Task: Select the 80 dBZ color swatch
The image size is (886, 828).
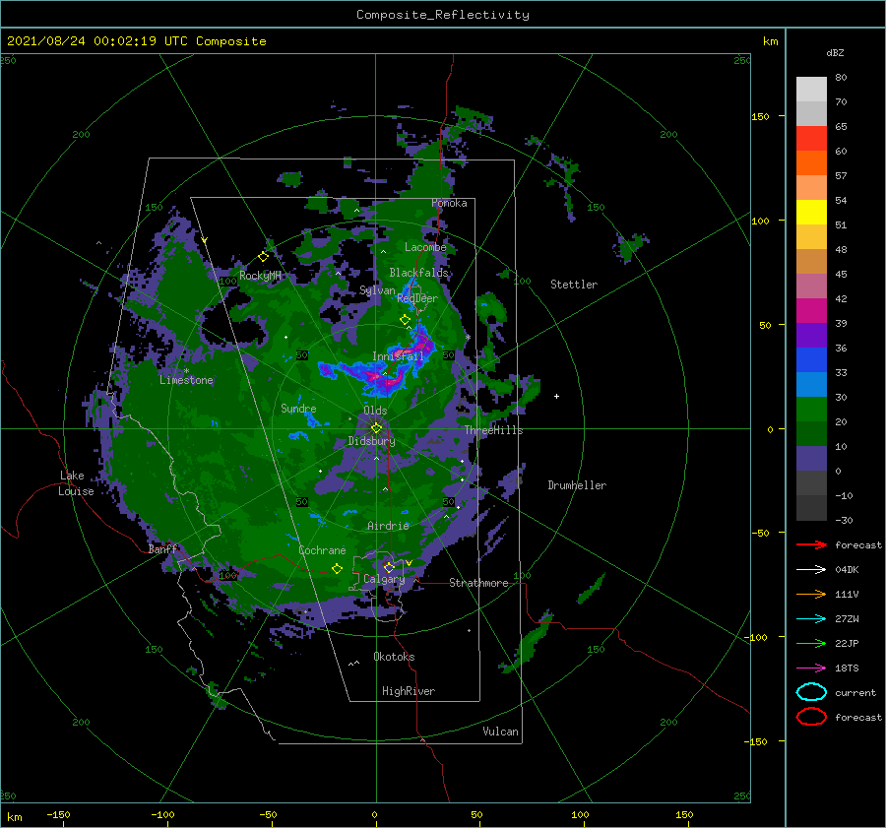Action: (x=811, y=89)
